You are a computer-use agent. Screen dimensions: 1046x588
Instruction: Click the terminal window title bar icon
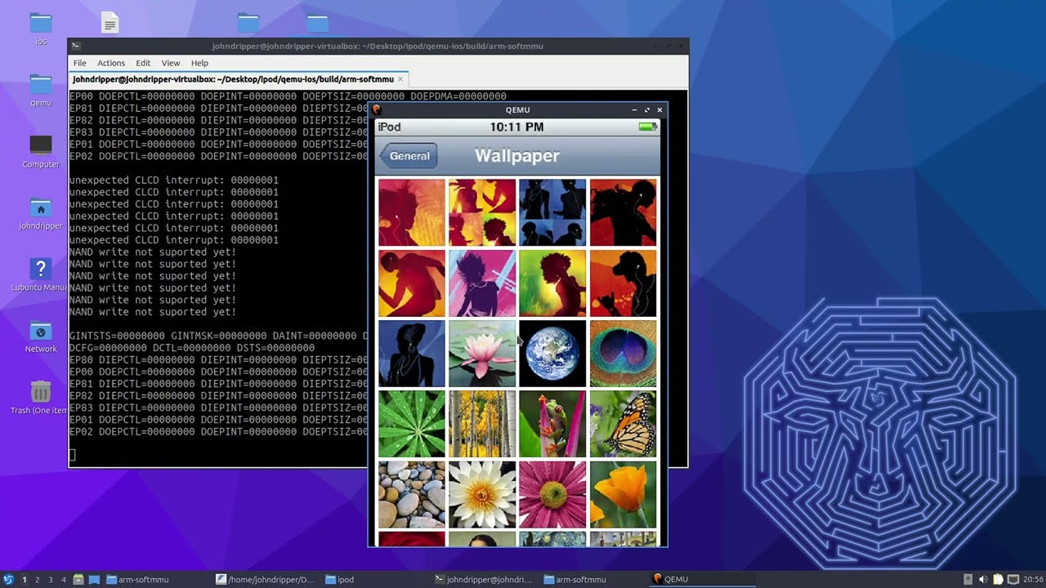(x=74, y=47)
